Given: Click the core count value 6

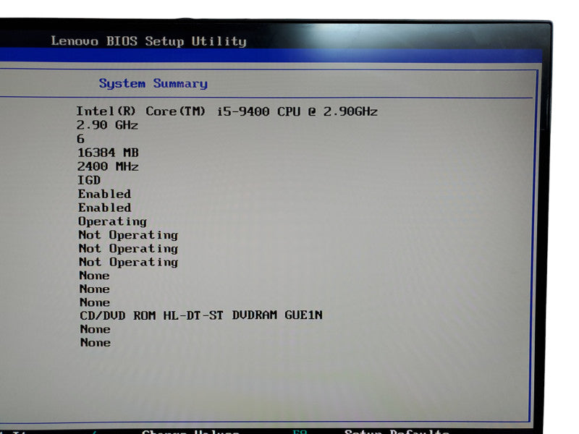Looking at the screenshot, I should click(80, 139).
